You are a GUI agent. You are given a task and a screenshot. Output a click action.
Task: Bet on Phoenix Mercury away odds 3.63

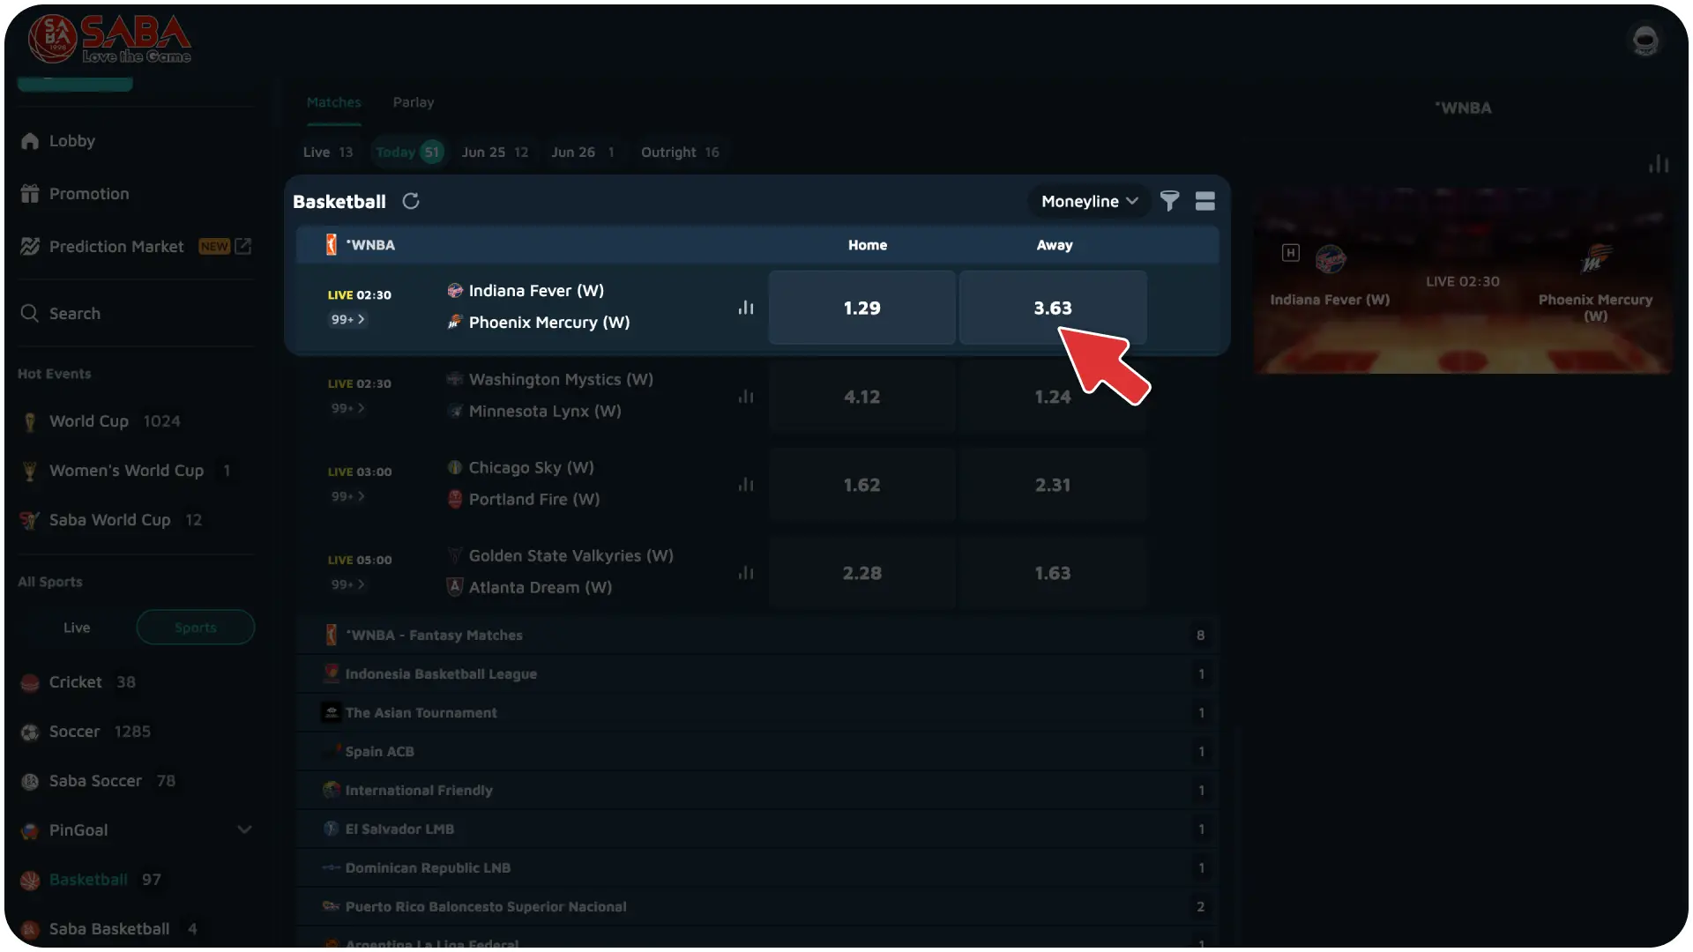(x=1053, y=308)
